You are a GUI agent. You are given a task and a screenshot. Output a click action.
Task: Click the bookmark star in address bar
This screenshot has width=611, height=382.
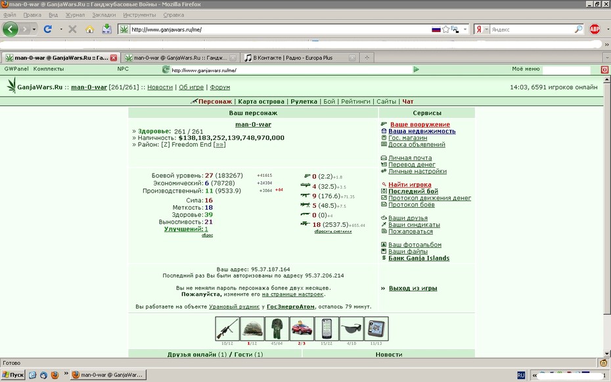446,29
